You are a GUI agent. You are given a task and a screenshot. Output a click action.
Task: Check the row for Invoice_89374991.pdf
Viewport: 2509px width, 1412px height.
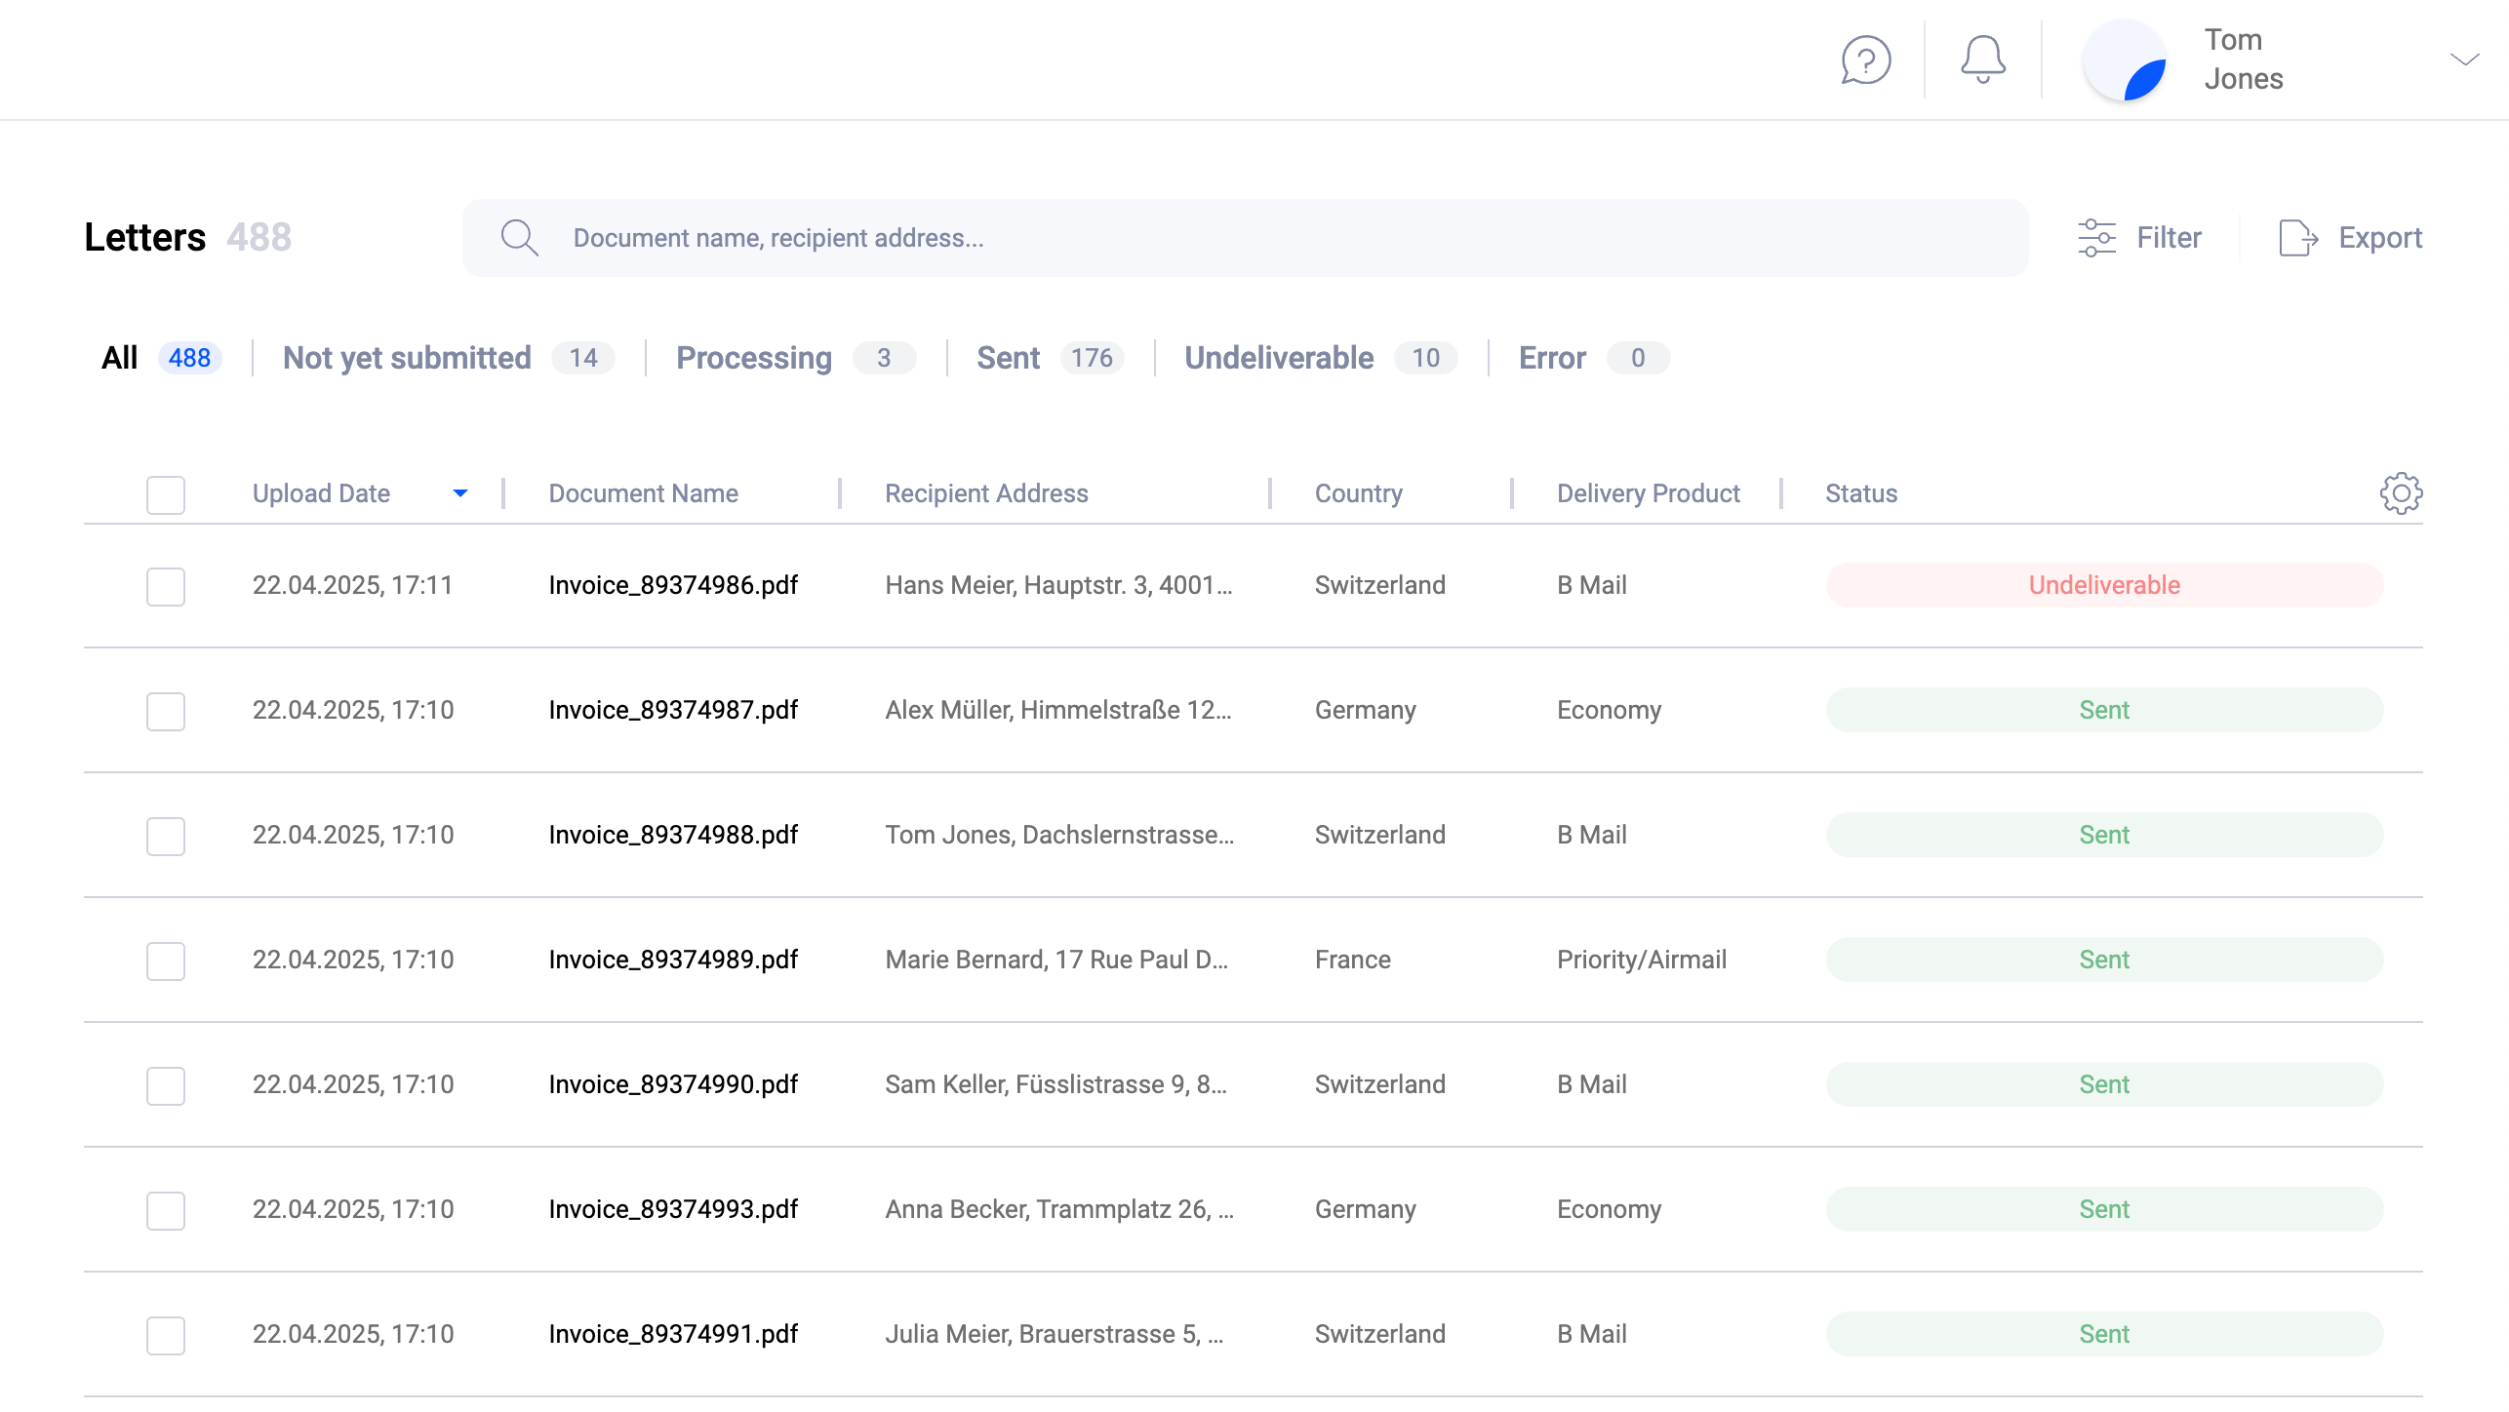[165, 1335]
